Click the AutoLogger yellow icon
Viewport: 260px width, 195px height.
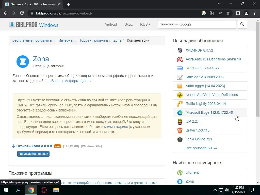click(180, 86)
